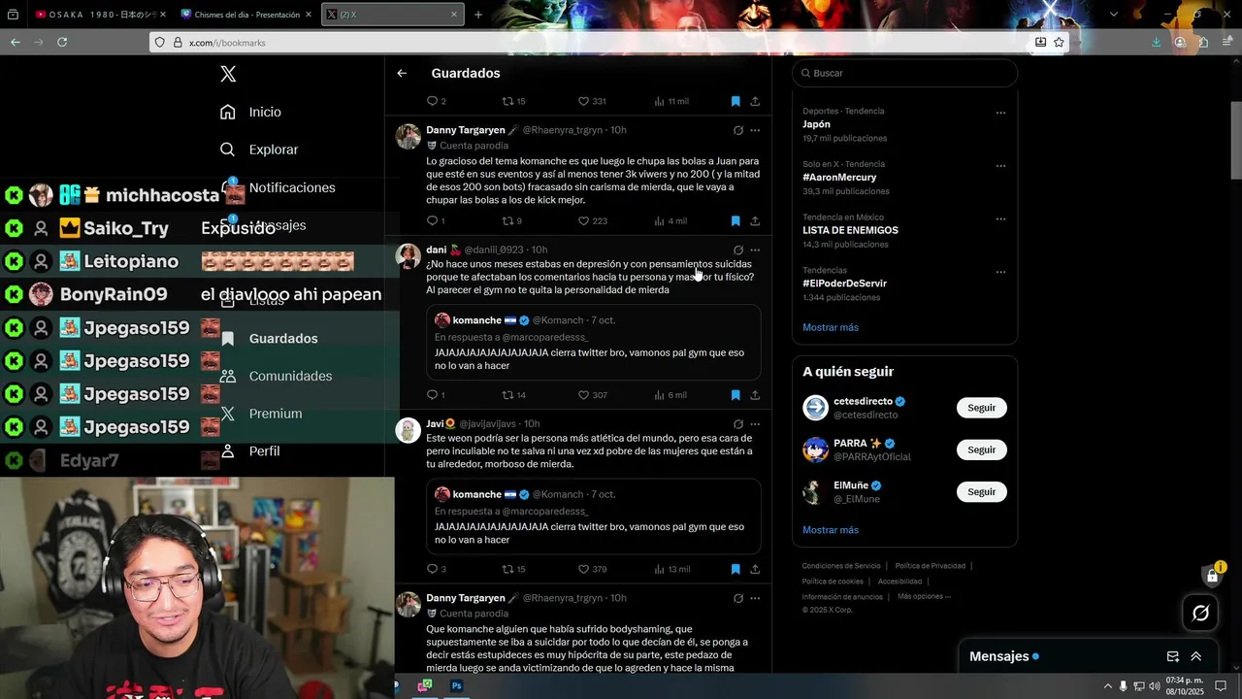
Task: Remove bookmark on post with 6 mil views
Action: point(735,395)
